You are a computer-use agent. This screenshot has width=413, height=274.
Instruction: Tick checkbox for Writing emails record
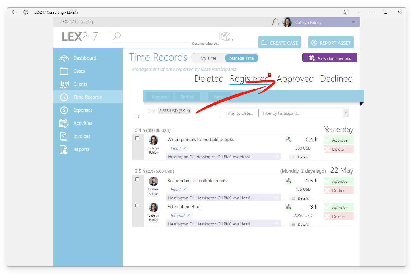click(x=137, y=138)
